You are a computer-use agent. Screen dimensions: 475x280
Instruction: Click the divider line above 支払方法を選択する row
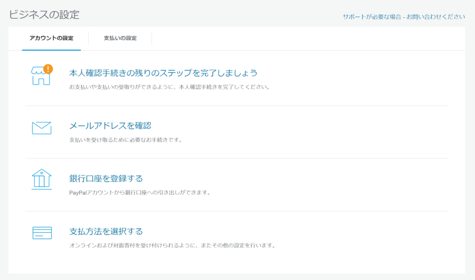point(237,211)
